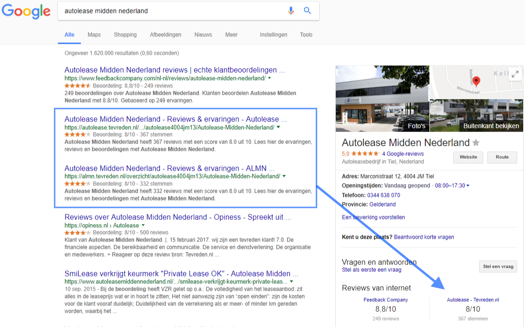Screen dimensions: 525x327
Task: Click 'Marconistraat 12, 4004 JM Tiel' address
Action: click(397, 176)
